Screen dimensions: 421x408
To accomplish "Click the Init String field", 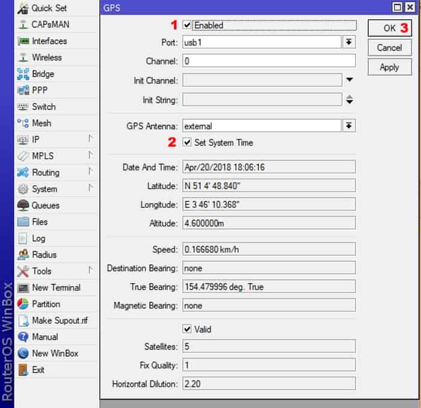I will [x=262, y=100].
